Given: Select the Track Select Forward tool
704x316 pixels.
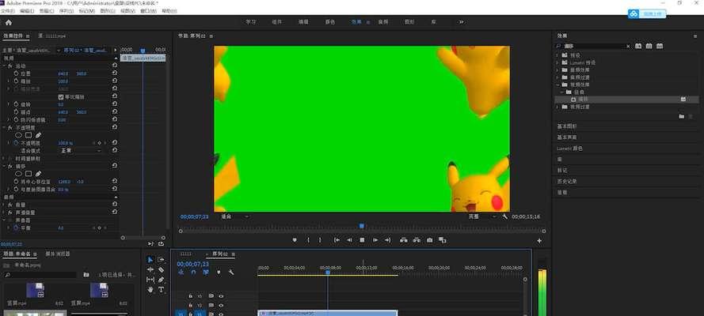Looking at the screenshot, I should click(162, 260).
